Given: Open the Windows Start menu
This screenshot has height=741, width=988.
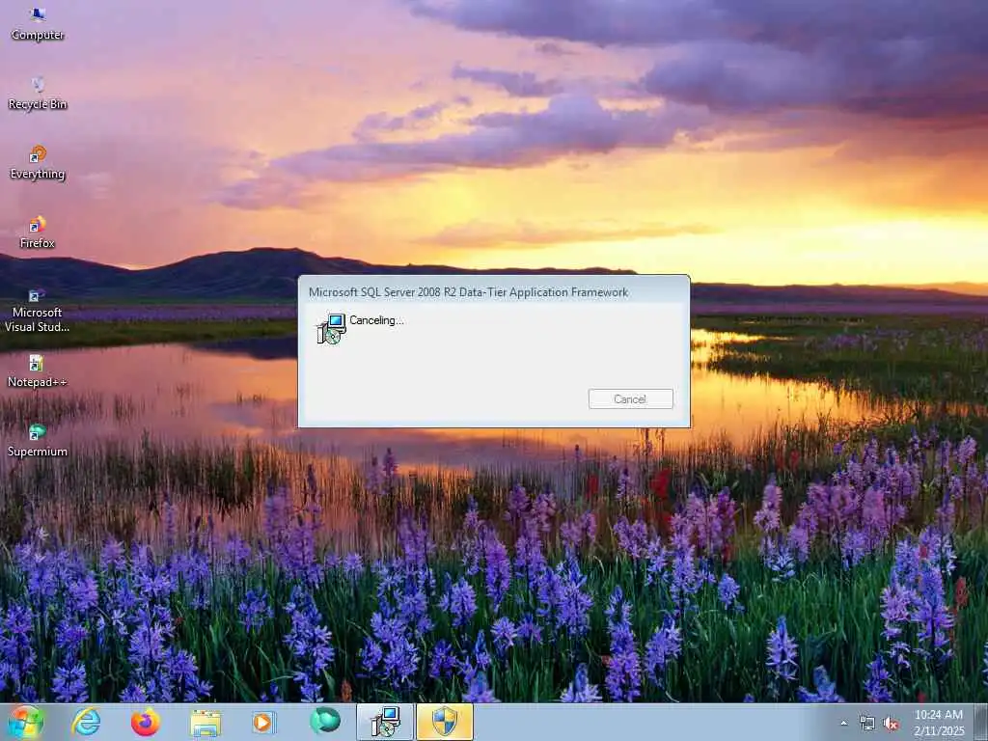Looking at the screenshot, I should click(24, 722).
